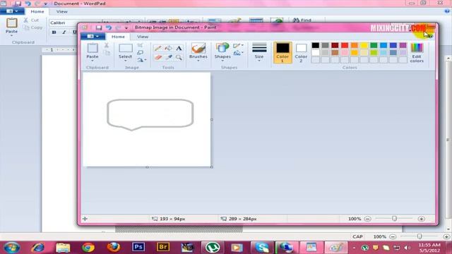This screenshot has width=452, height=254.
Task: Click the Resize icon in Image group
Action: (140, 53)
